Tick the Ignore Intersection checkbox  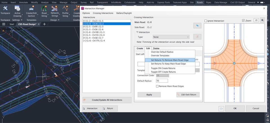click(x=206, y=21)
